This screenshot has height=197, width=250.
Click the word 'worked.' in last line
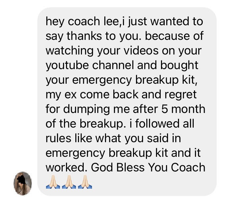(67, 167)
